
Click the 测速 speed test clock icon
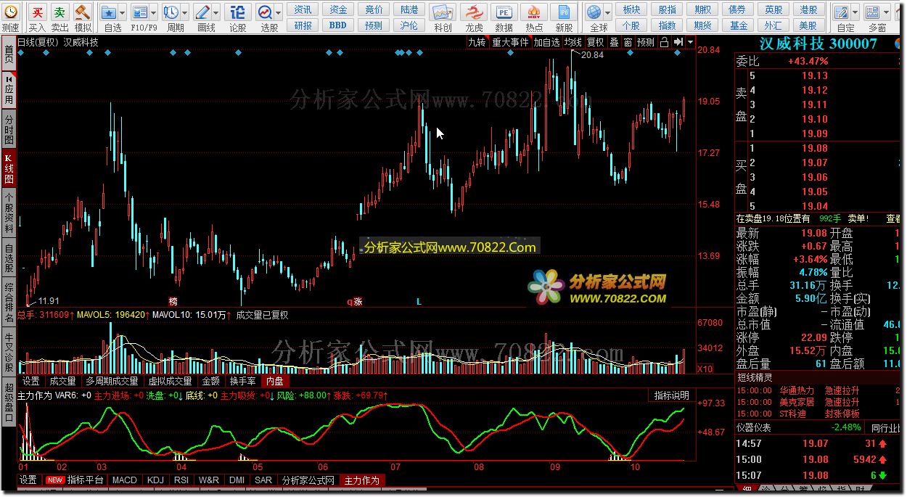[x=10, y=12]
